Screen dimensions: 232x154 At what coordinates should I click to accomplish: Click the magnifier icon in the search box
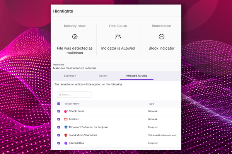[60, 94]
